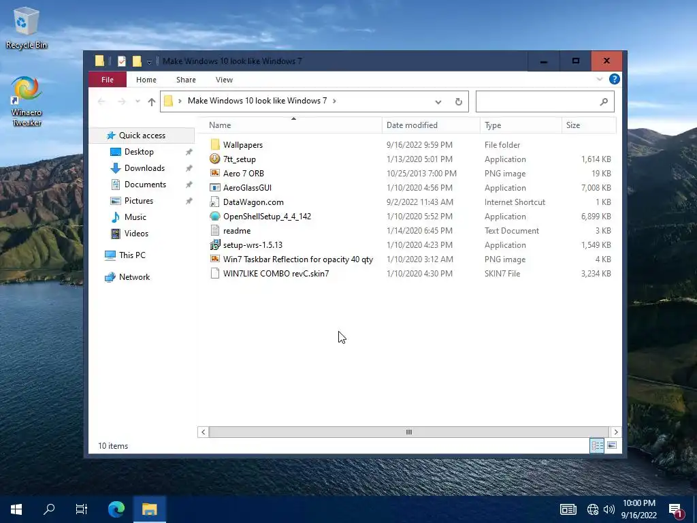Open the Winaero Tweaker desktop shortcut

click(27, 101)
